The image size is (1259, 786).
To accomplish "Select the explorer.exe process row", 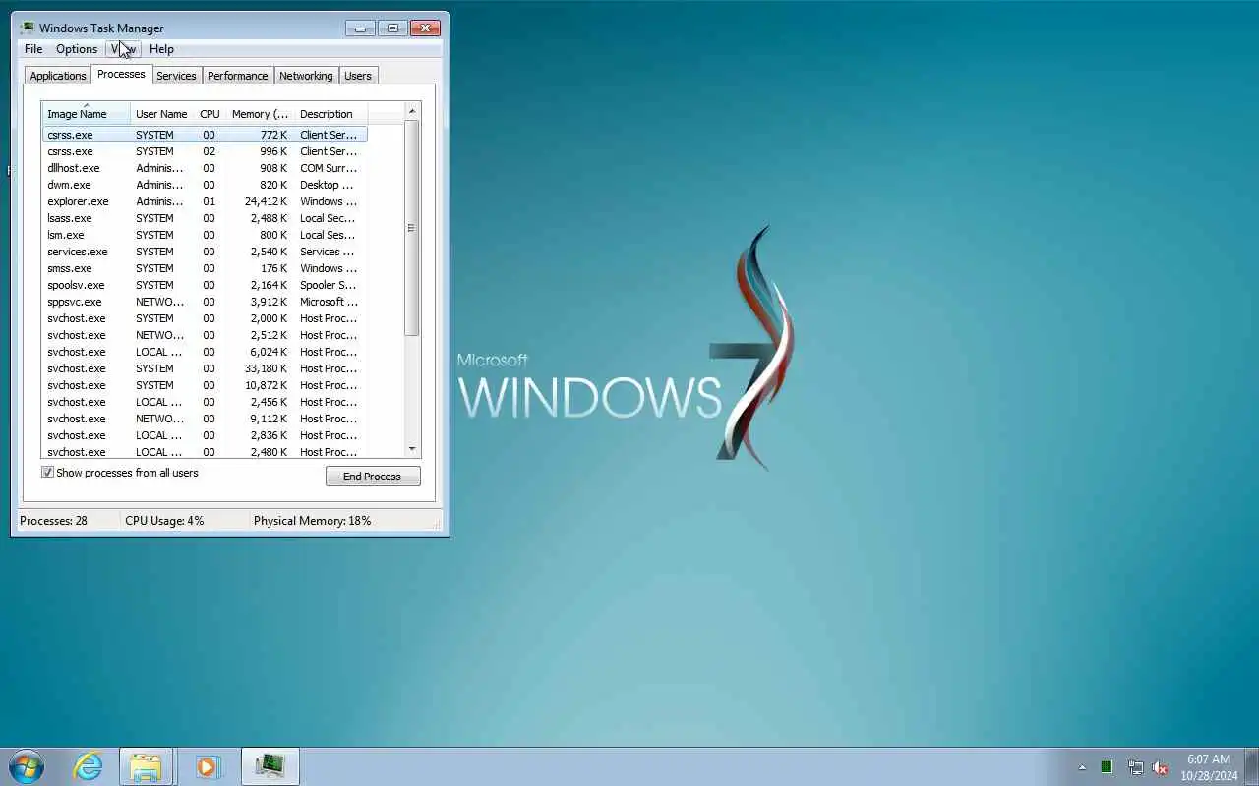I will [x=205, y=201].
